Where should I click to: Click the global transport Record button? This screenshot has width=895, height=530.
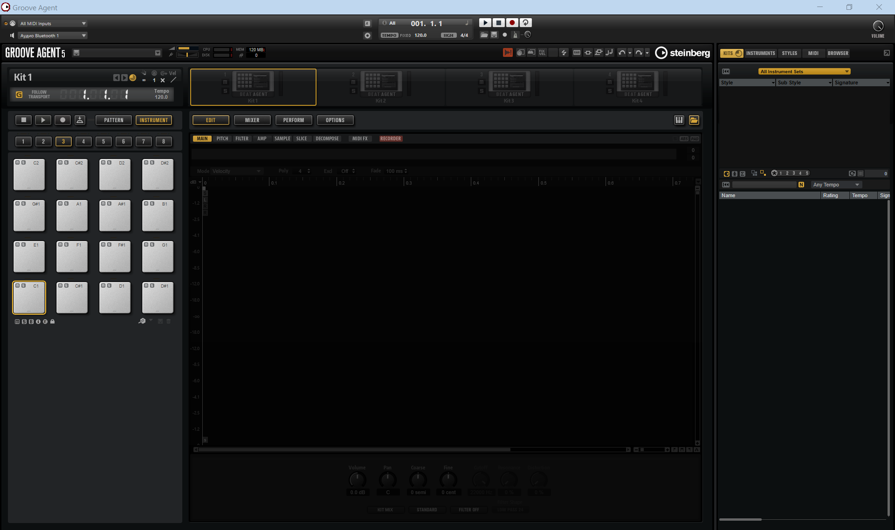512,23
